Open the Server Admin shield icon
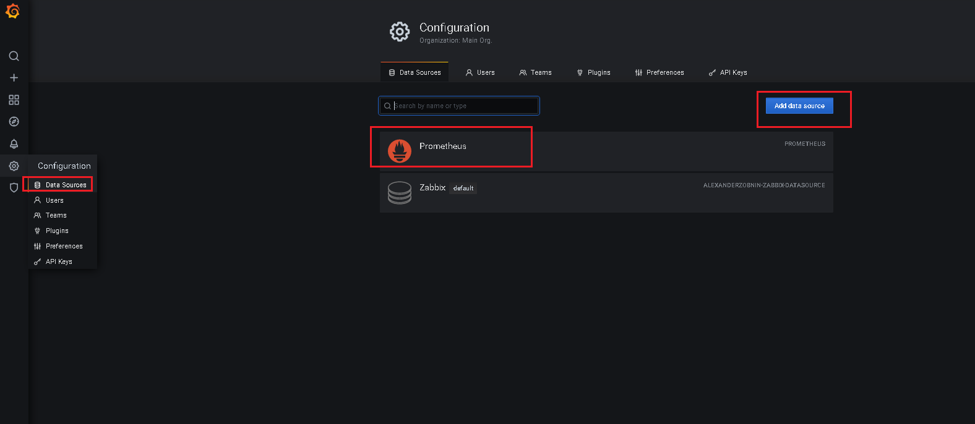Image resolution: width=975 pixels, height=424 pixels. (x=14, y=188)
